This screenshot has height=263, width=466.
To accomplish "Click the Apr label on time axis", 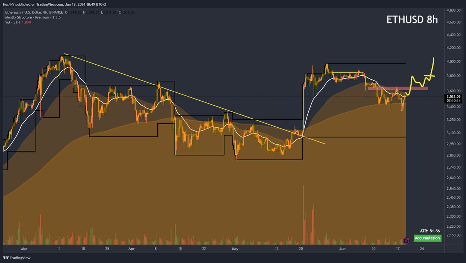I will tap(132, 249).
